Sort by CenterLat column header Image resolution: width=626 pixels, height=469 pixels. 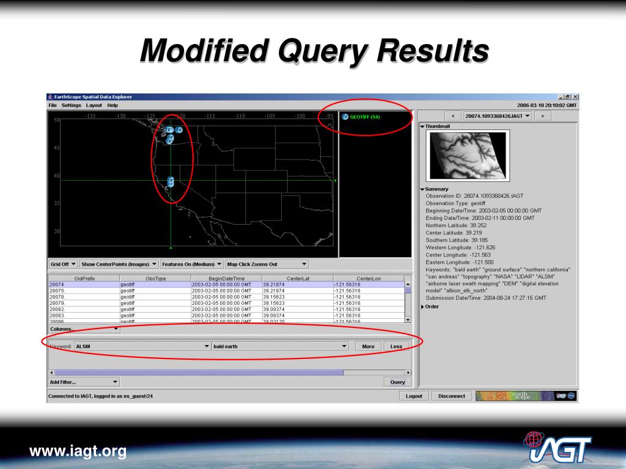298,278
